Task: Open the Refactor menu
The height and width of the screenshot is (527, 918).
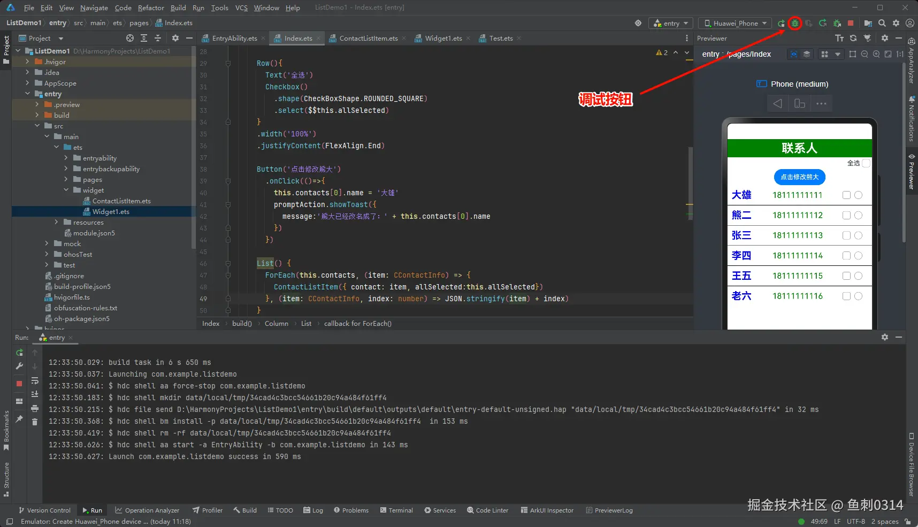Action: point(151,7)
